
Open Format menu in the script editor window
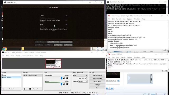[x=119, y=19]
